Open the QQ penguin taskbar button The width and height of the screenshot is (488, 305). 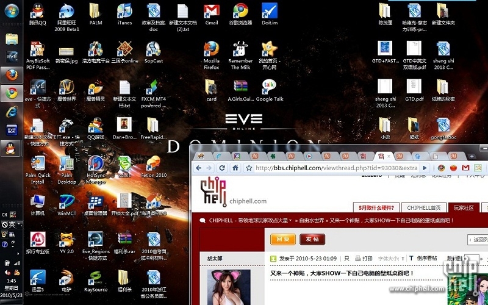(x=10, y=148)
